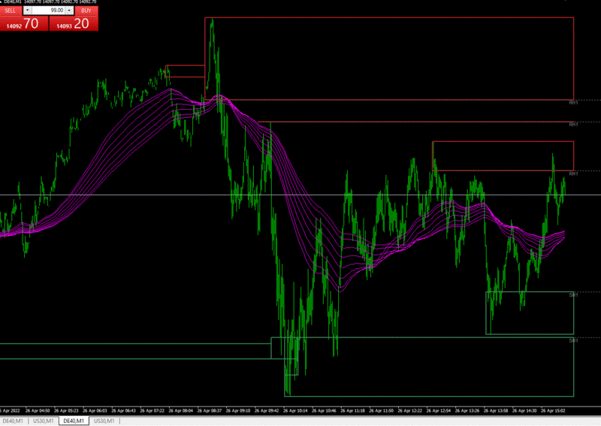Screen dimensions: 601x426
Task: Click the '26 Apr 12:54' time label
Action: [x=439, y=411]
